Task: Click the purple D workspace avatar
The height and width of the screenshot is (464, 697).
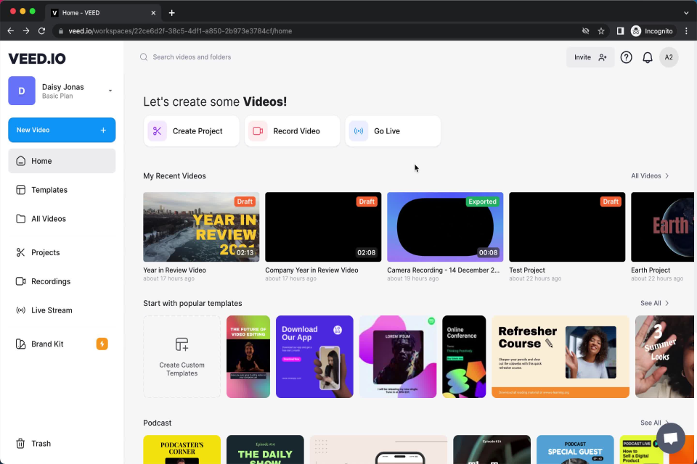Action: click(x=22, y=91)
